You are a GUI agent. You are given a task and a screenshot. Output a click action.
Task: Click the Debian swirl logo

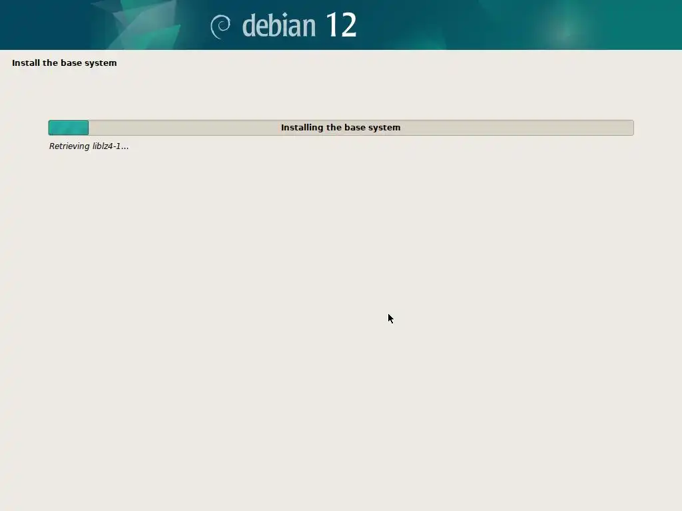pyautogui.click(x=220, y=27)
